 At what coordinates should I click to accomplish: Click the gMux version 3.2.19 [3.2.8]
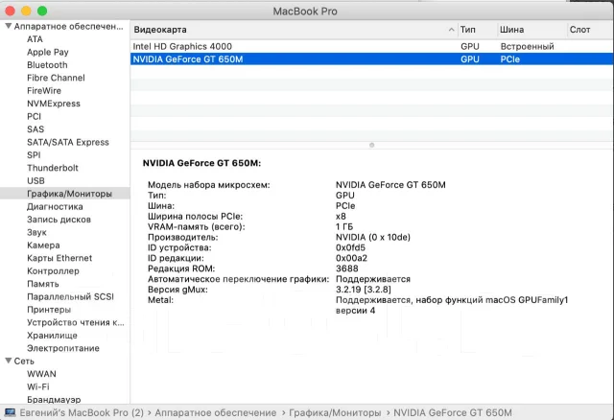coord(364,290)
